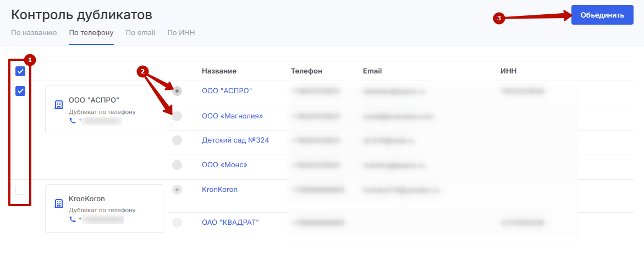This screenshot has width=644, height=267.
Task: Toggle the select-all checkbox in table header
Action: point(20,71)
